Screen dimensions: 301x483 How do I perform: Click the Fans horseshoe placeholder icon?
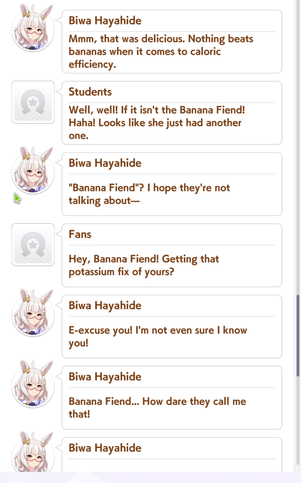pyautogui.click(x=33, y=244)
